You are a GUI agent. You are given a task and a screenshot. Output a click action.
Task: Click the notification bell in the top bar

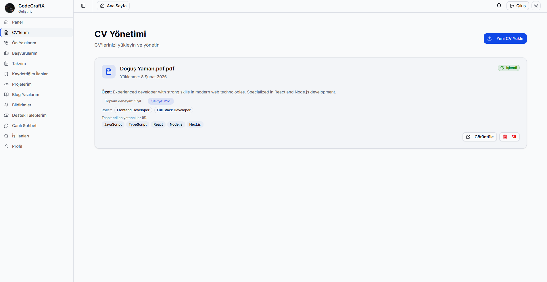[499, 5]
